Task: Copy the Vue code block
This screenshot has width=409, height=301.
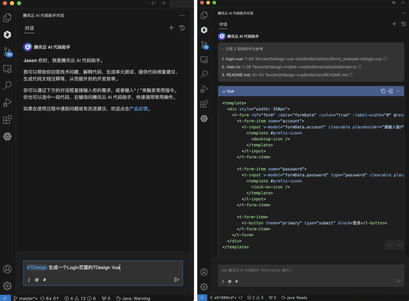Action: click(x=383, y=91)
